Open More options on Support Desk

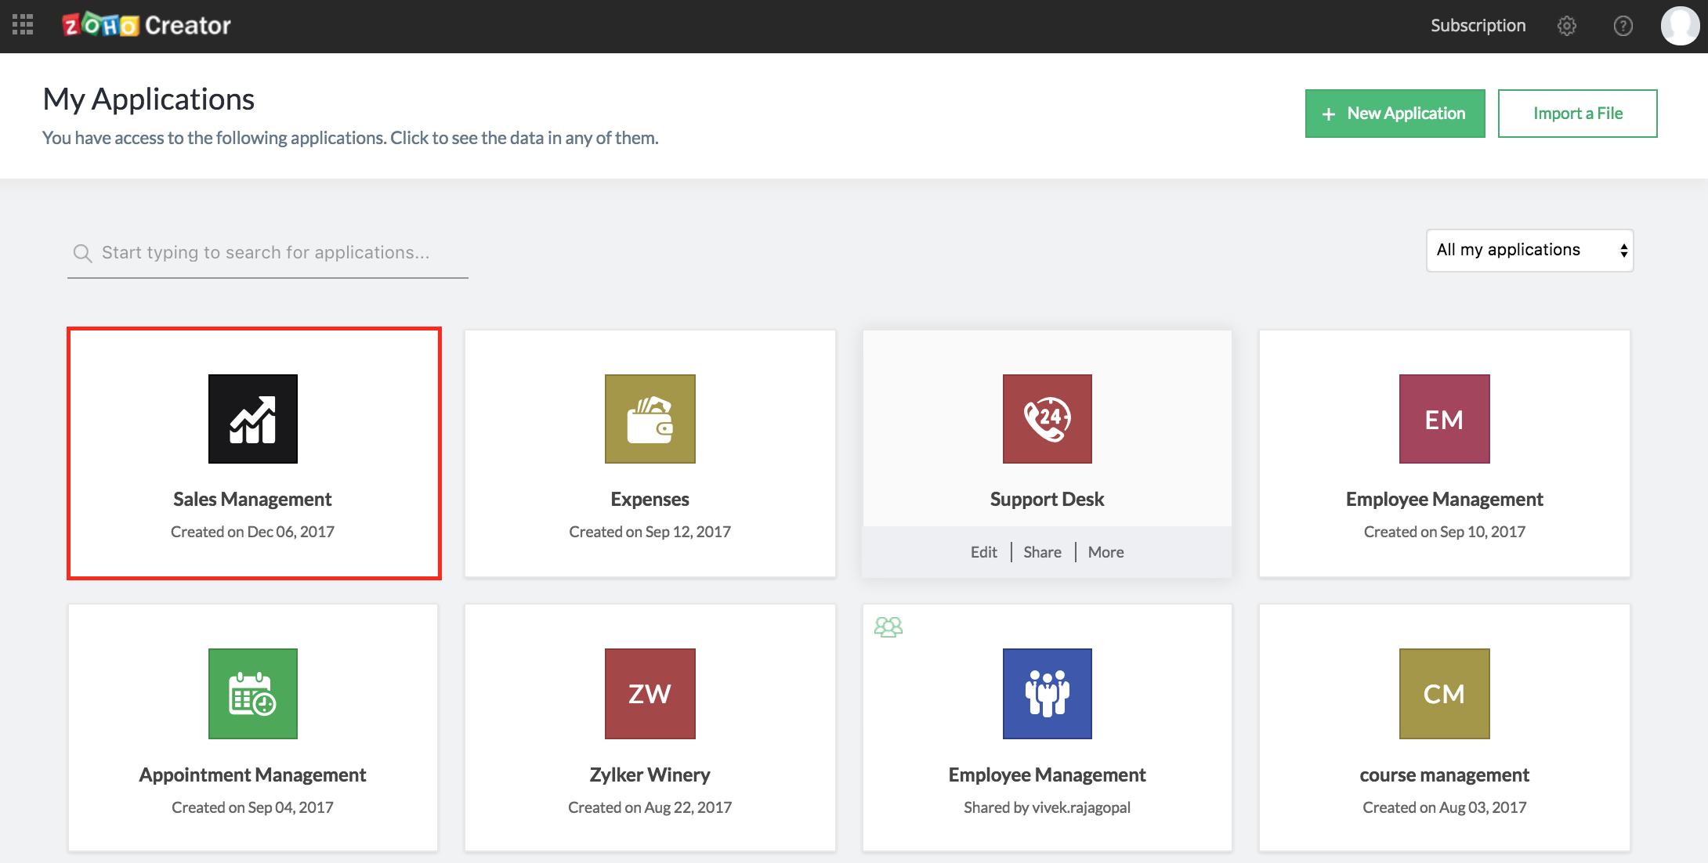pos(1106,552)
